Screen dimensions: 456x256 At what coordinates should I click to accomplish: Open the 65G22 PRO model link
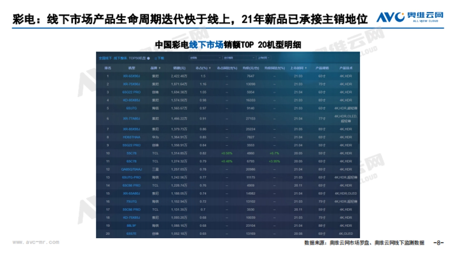tap(132, 92)
